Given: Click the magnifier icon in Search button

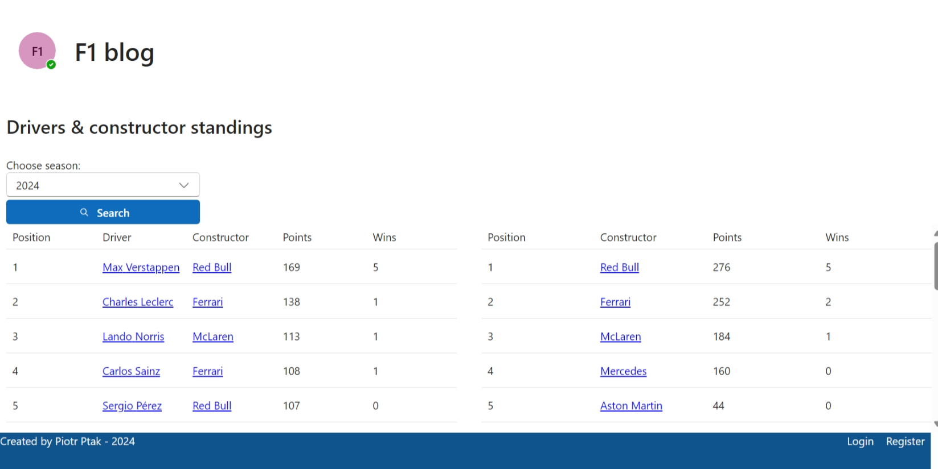Looking at the screenshot, I should 84,212.
